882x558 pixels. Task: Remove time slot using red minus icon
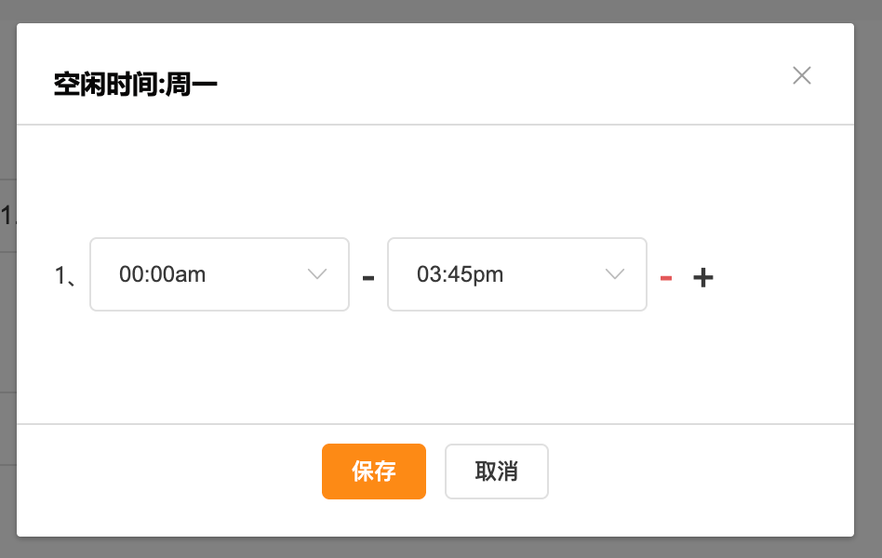666,277
